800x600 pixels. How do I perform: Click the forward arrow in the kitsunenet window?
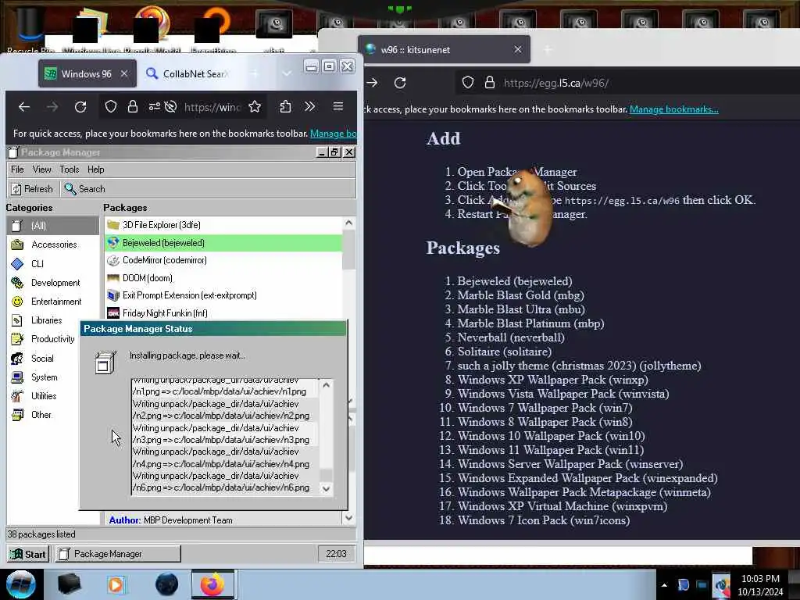pyautogui.click(x=372, y=83)
